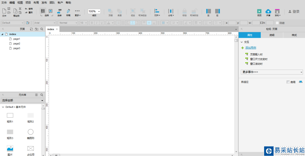Open the 发布 menu in menu bar

click(x=44, y=3)
